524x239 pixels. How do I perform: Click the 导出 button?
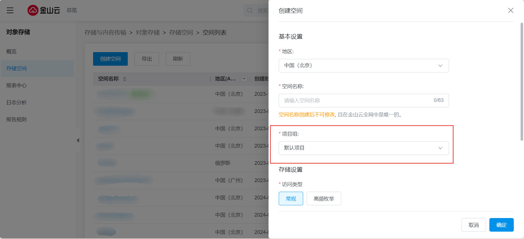pos(146,59)
